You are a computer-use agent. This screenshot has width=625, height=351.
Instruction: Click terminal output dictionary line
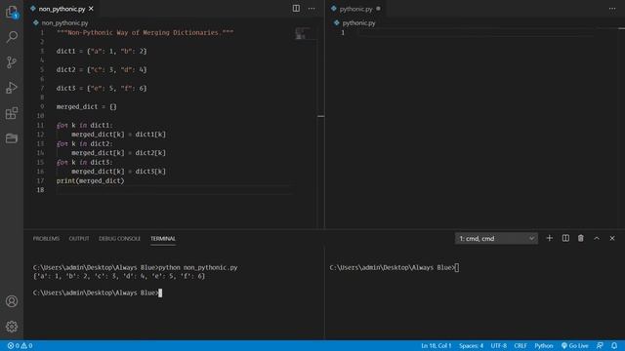tap(119, 276)
